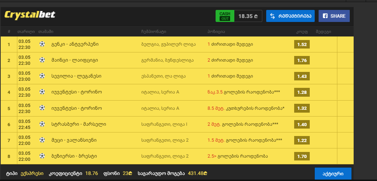Click the match name სევილია - ლეგანესი

coord(76,76)
